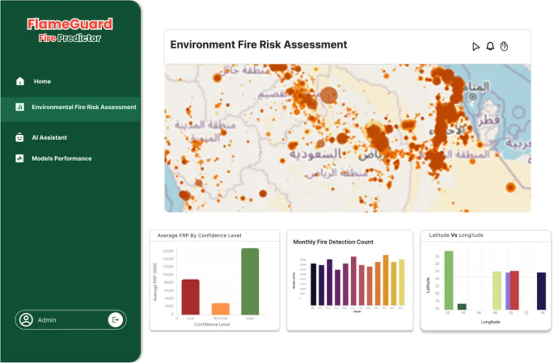This screenshot has width=554, height=363.
Task: Click the red Low confidence bar
Action: pos(190,296)
